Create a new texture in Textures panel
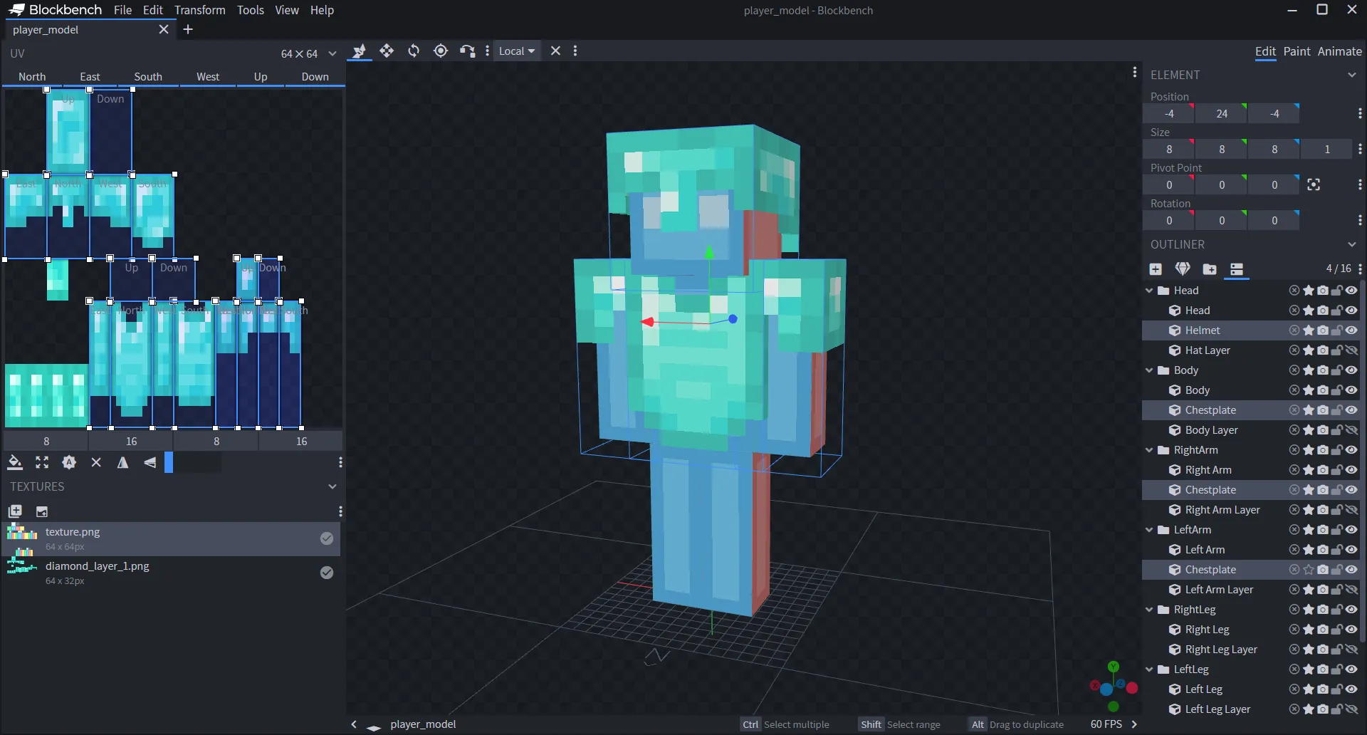This screenshot has width=1367, height=735. (15, 511)
